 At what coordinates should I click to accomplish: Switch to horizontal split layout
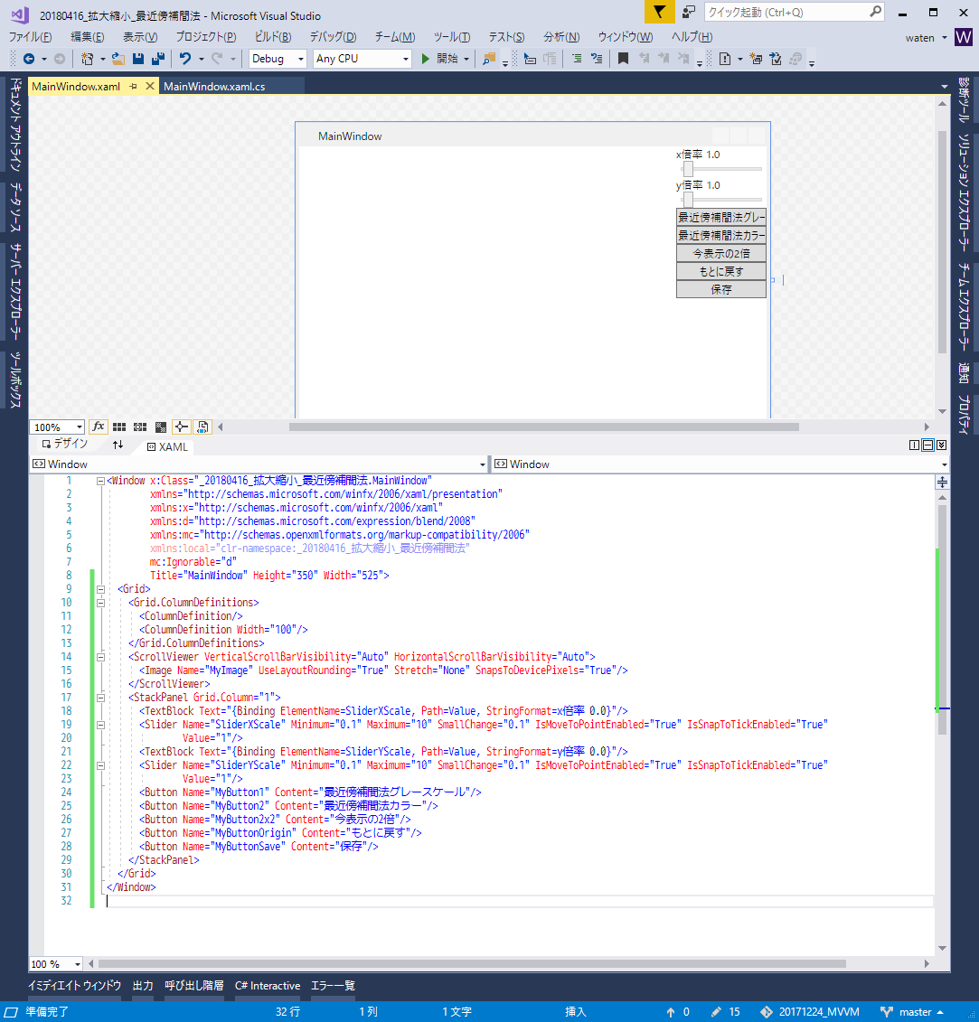coord(927,445)
